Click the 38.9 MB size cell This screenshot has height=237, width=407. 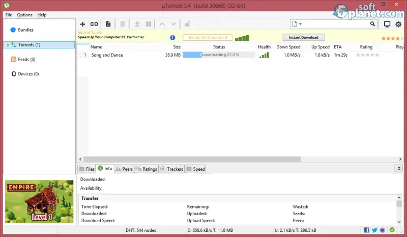[x=173, y=55]
